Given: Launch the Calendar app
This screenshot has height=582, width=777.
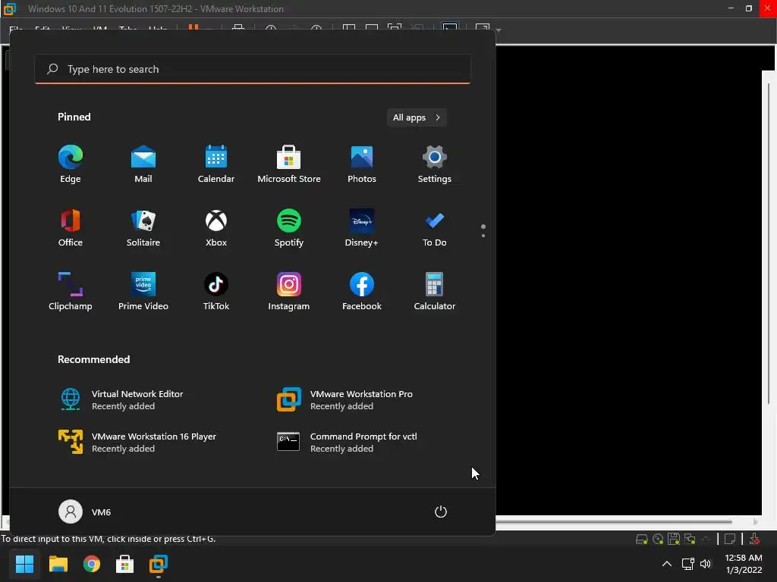Looking at the screenshot, I should (x=216, y=164).
